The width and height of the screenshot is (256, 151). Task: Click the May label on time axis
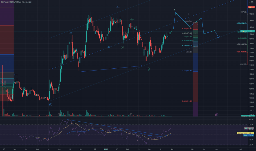tap(193, 149)
